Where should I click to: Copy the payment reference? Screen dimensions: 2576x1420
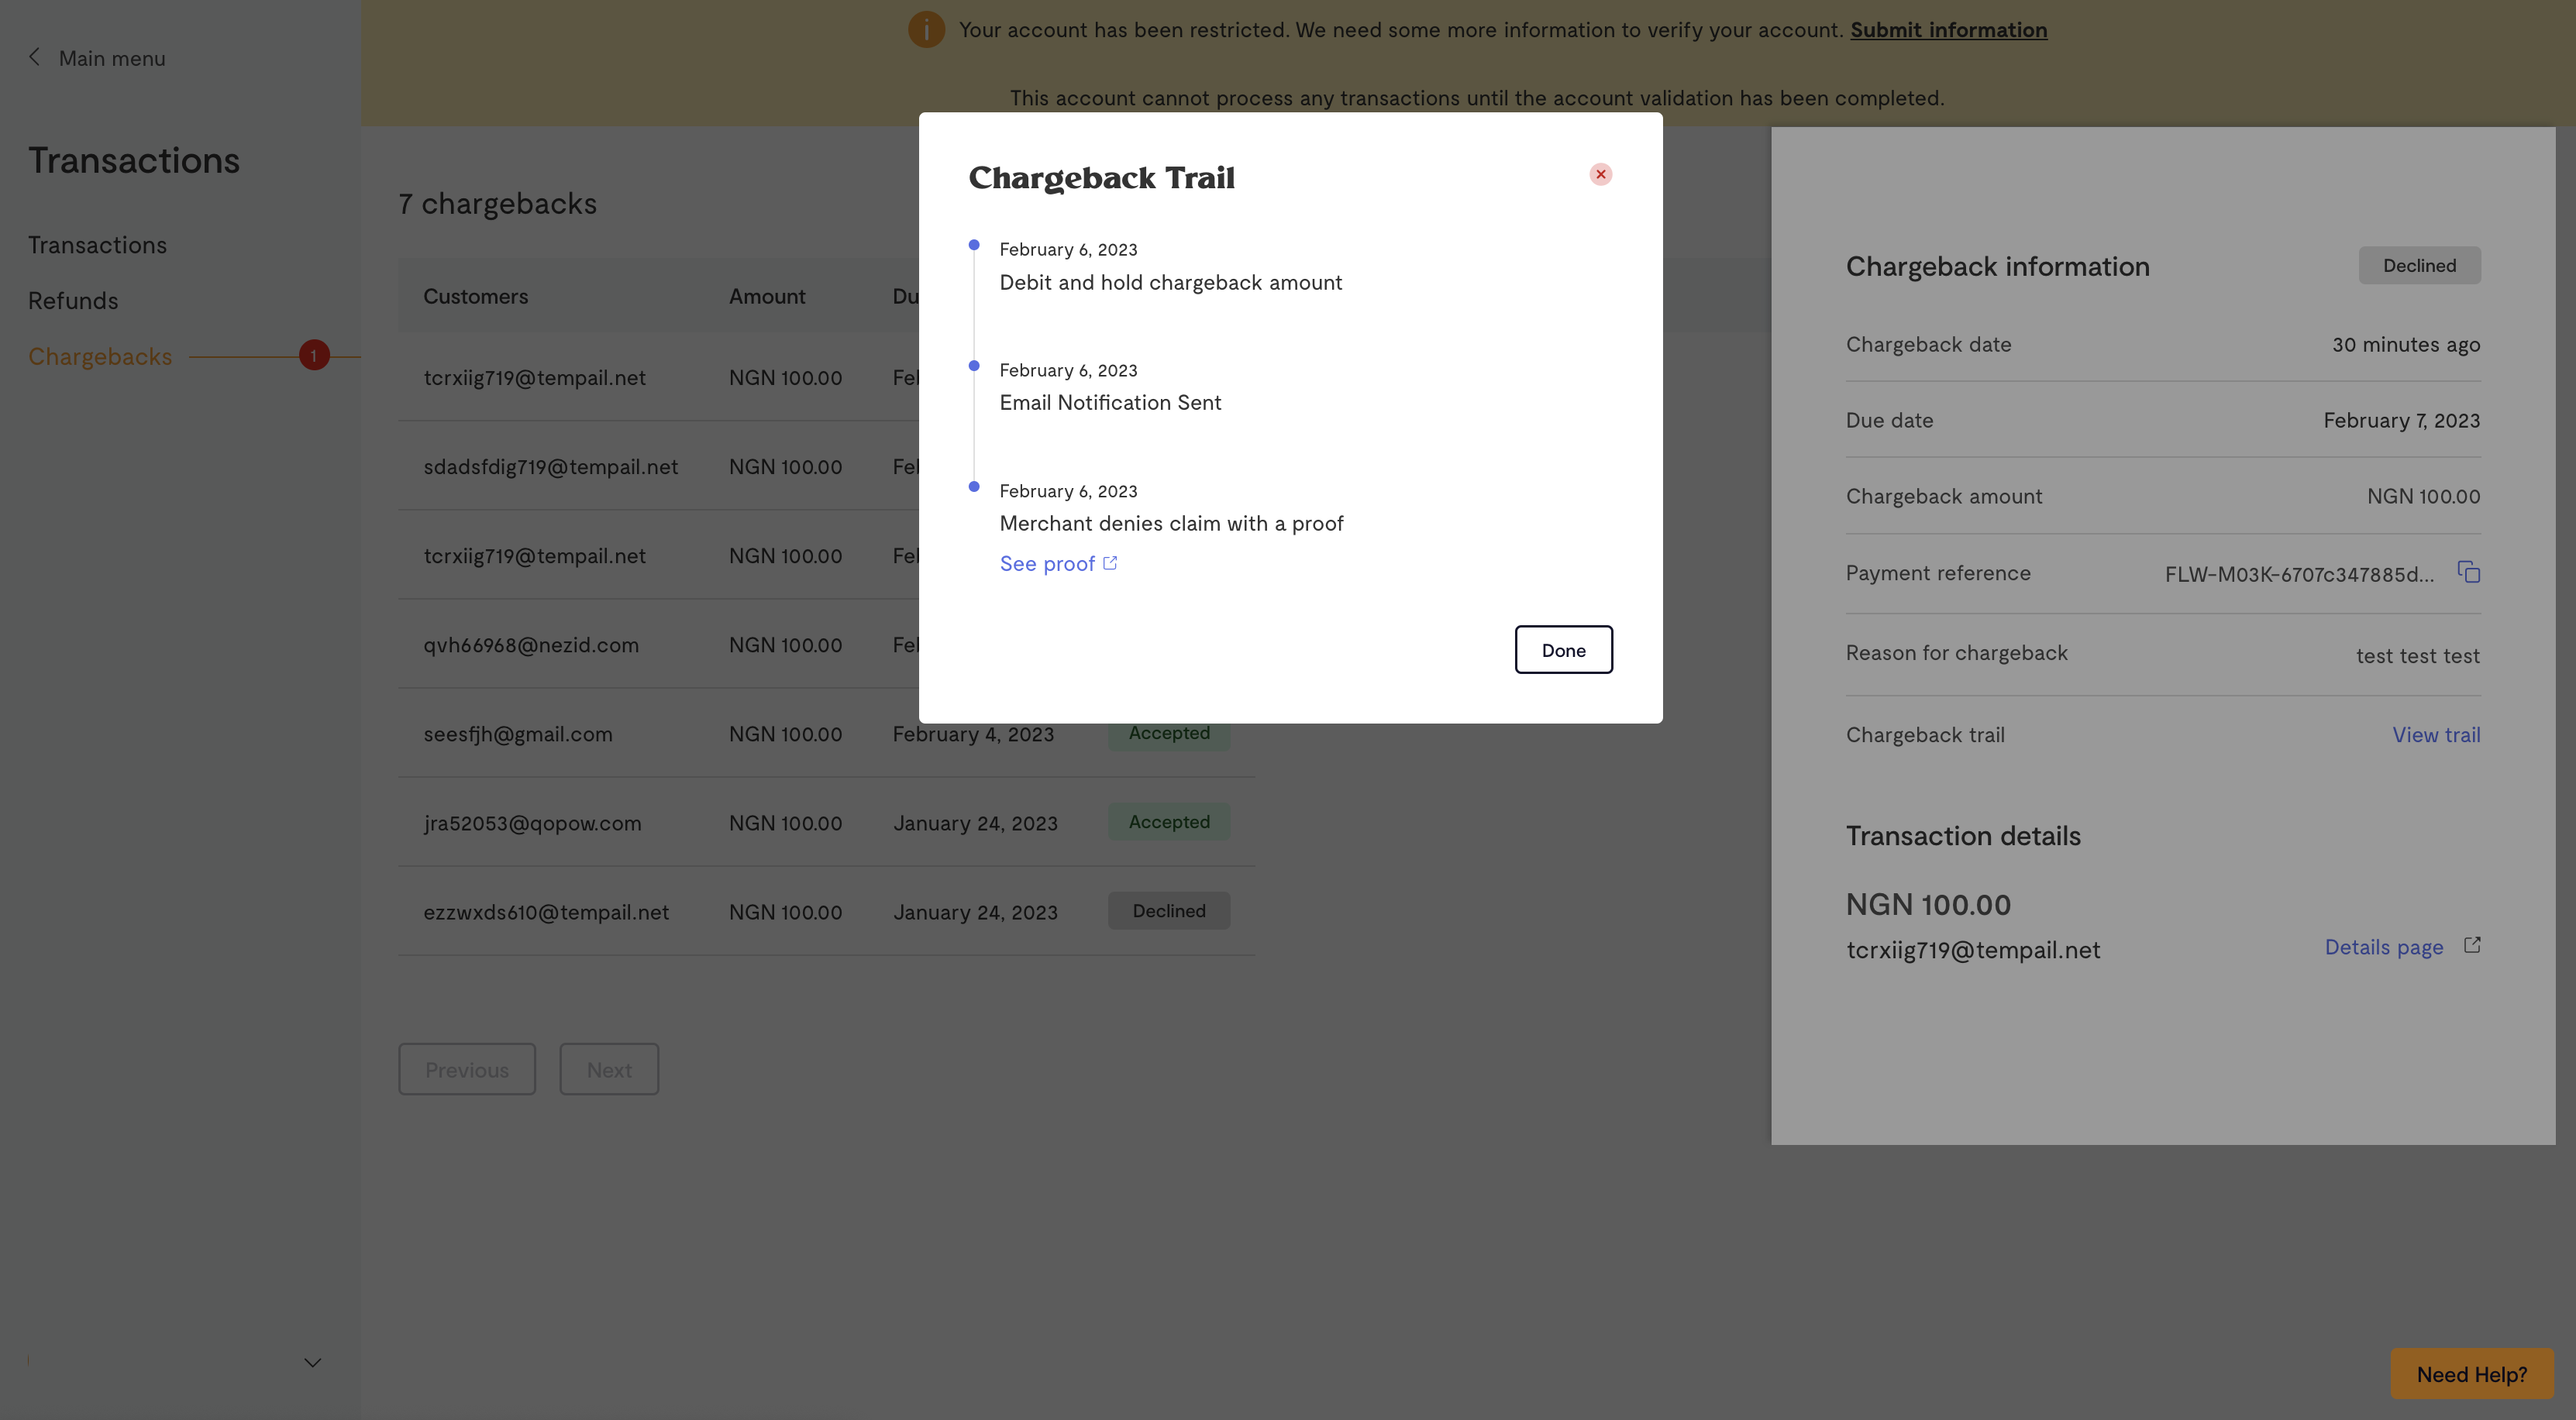tap(2468, 572)
